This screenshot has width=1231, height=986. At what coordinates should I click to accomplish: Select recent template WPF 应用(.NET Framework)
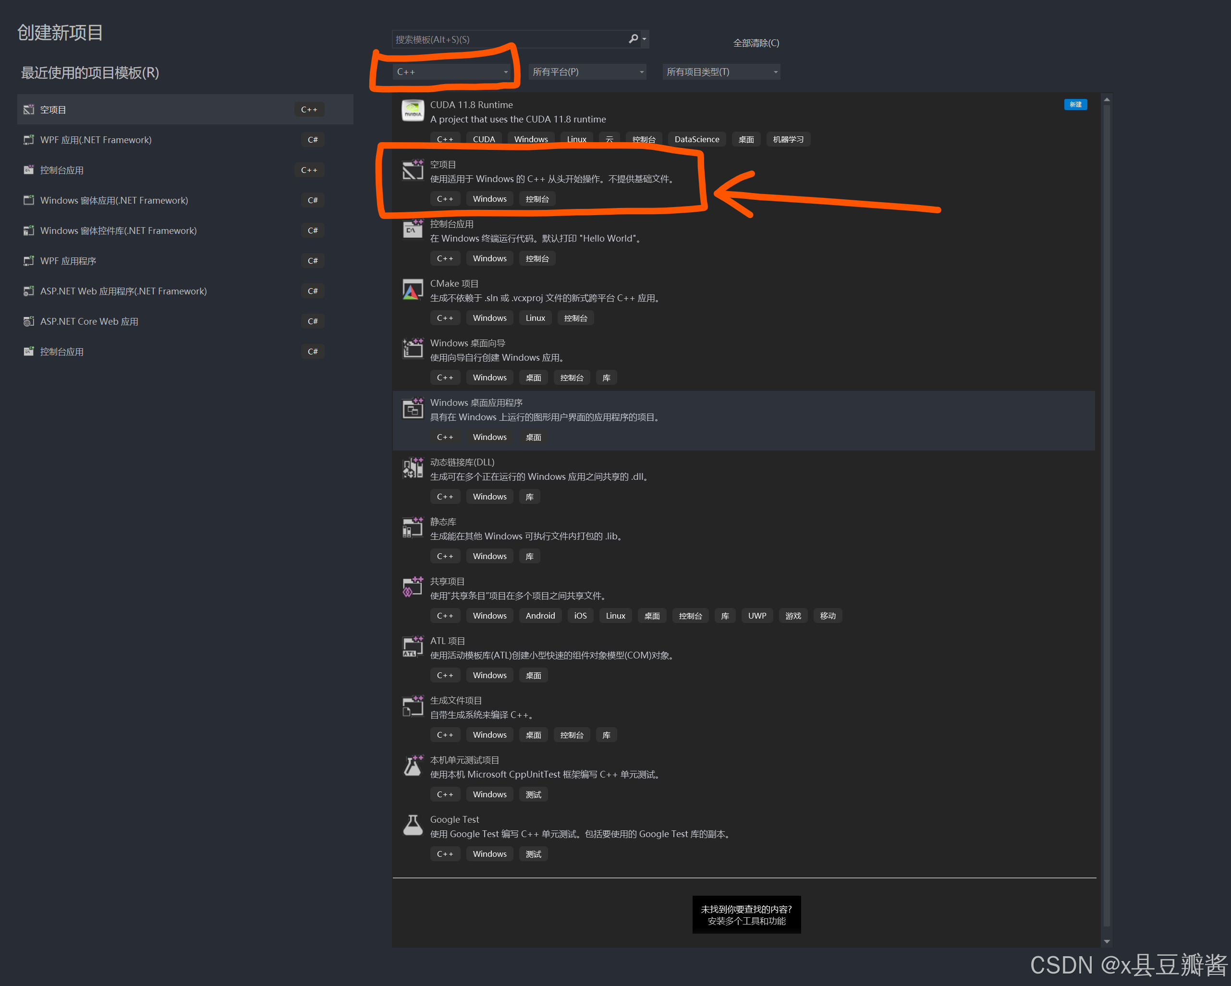click(96, 140)
